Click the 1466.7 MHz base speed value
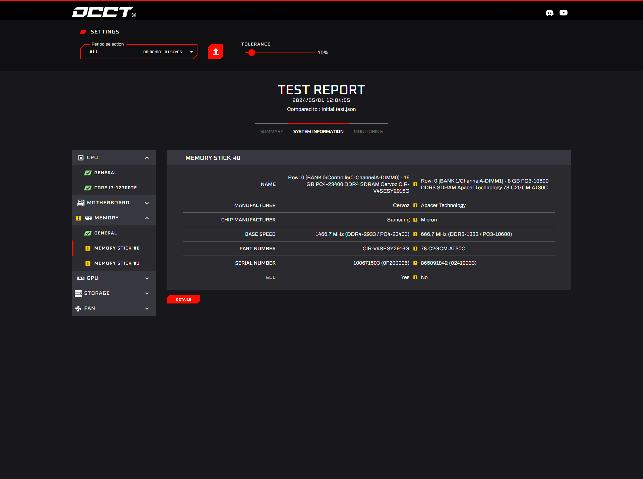Viewport: 643px width, 479px height. coord(362,234)
